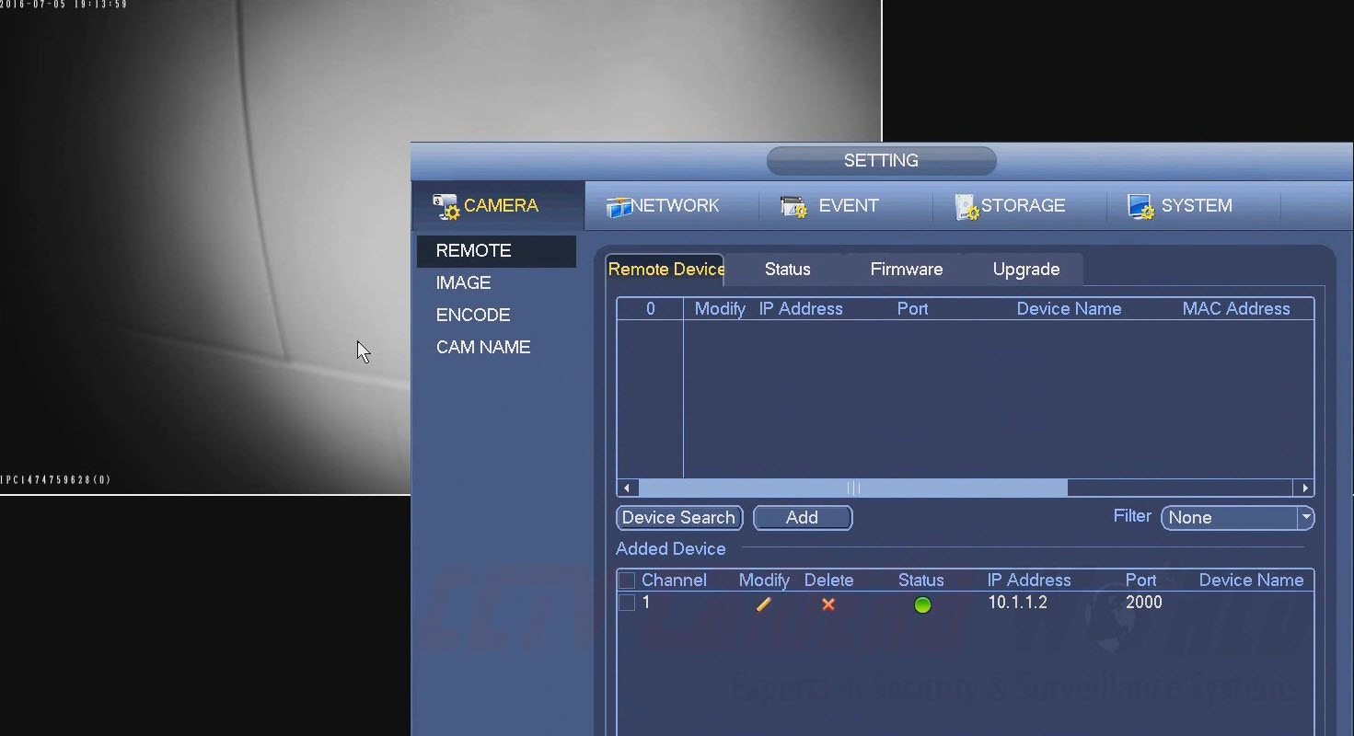
Task: Switch to the Status tab
Action: point(787,270)
